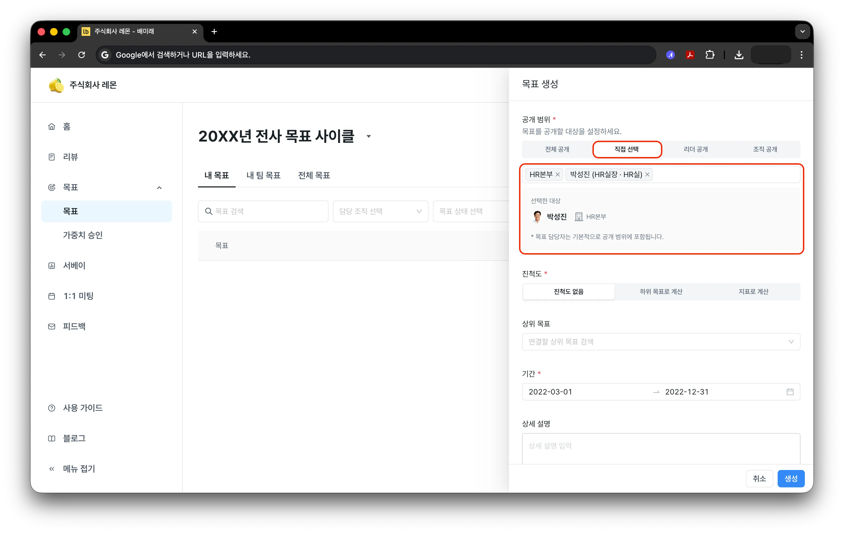Open the 피드백 mail icon

click(51, 326)
